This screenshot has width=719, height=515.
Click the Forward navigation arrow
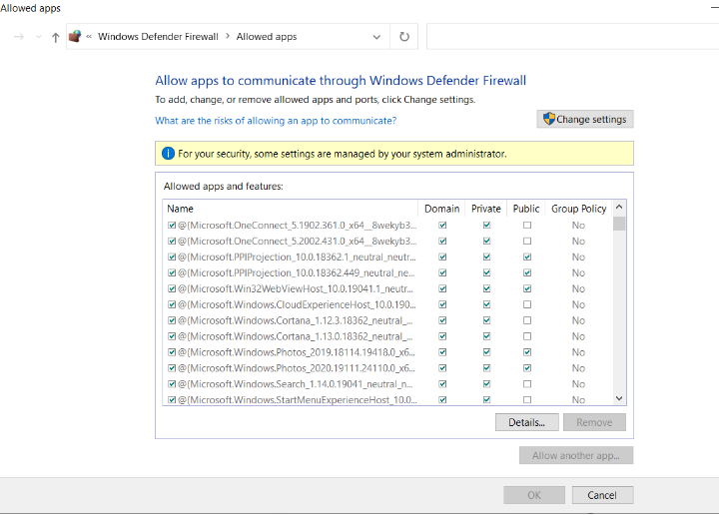[x=20, y=37]
